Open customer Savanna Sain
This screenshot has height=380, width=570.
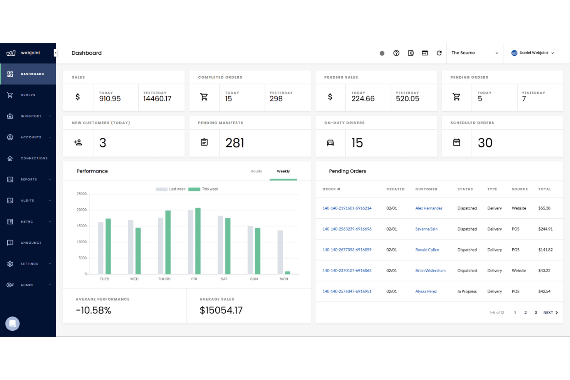pyautogui.click(x=426, y=229)
